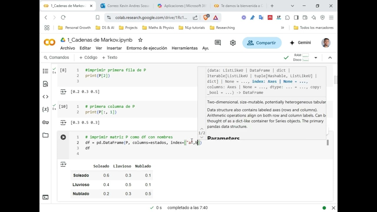The image size is (377, 212).
Task: Click the share icon in the address bar
Action: coord(195,18)
